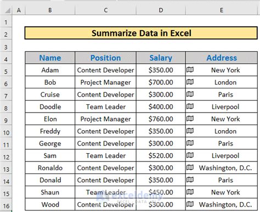The width and height of the screenshot is (260, 212).
Task: Click Bob's Project Manager position cell
Action: [x=105, y=82]
